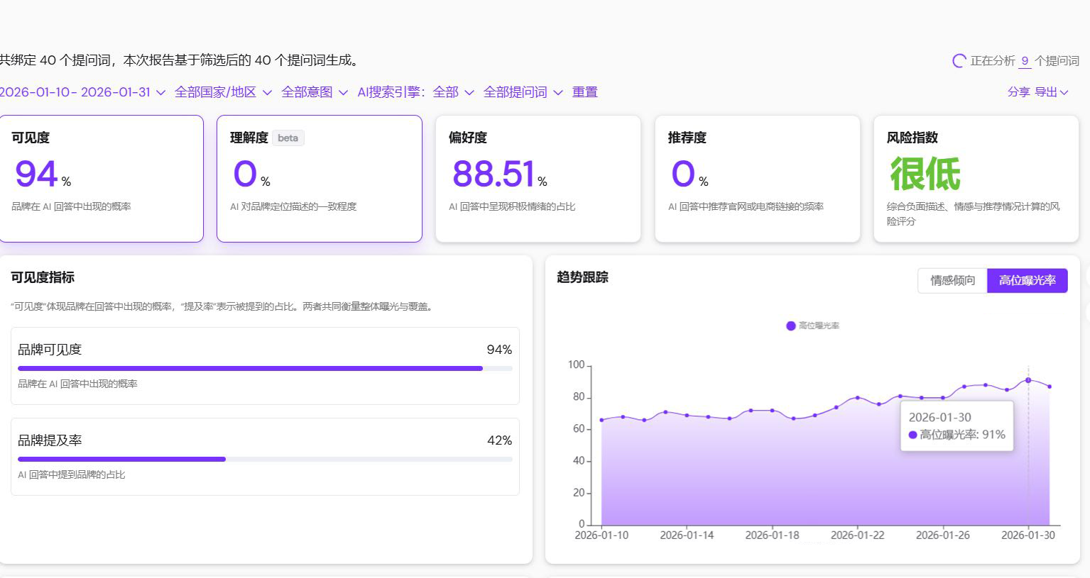Select the 高位曝光率 toggle button
Screen dimensions: 1090x578
(1027, 280)
